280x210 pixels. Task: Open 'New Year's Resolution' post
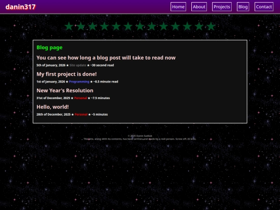[65, 91]
